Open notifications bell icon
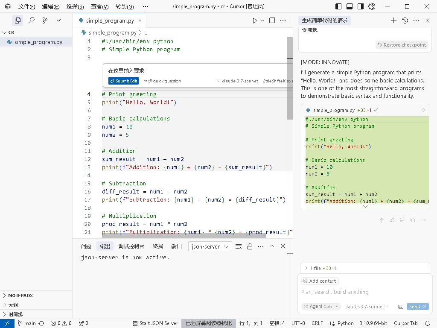437x328 pixels. (x=427, y=323)
